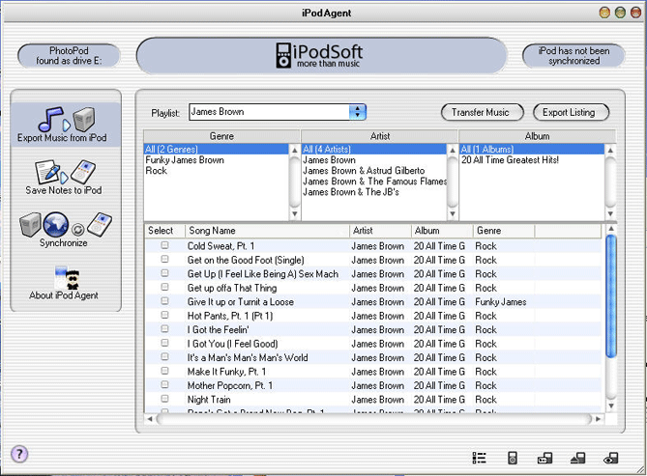Click the iPod with eye view icon
647x476 pixels.
pyautogui.click(x=610, y=458)
